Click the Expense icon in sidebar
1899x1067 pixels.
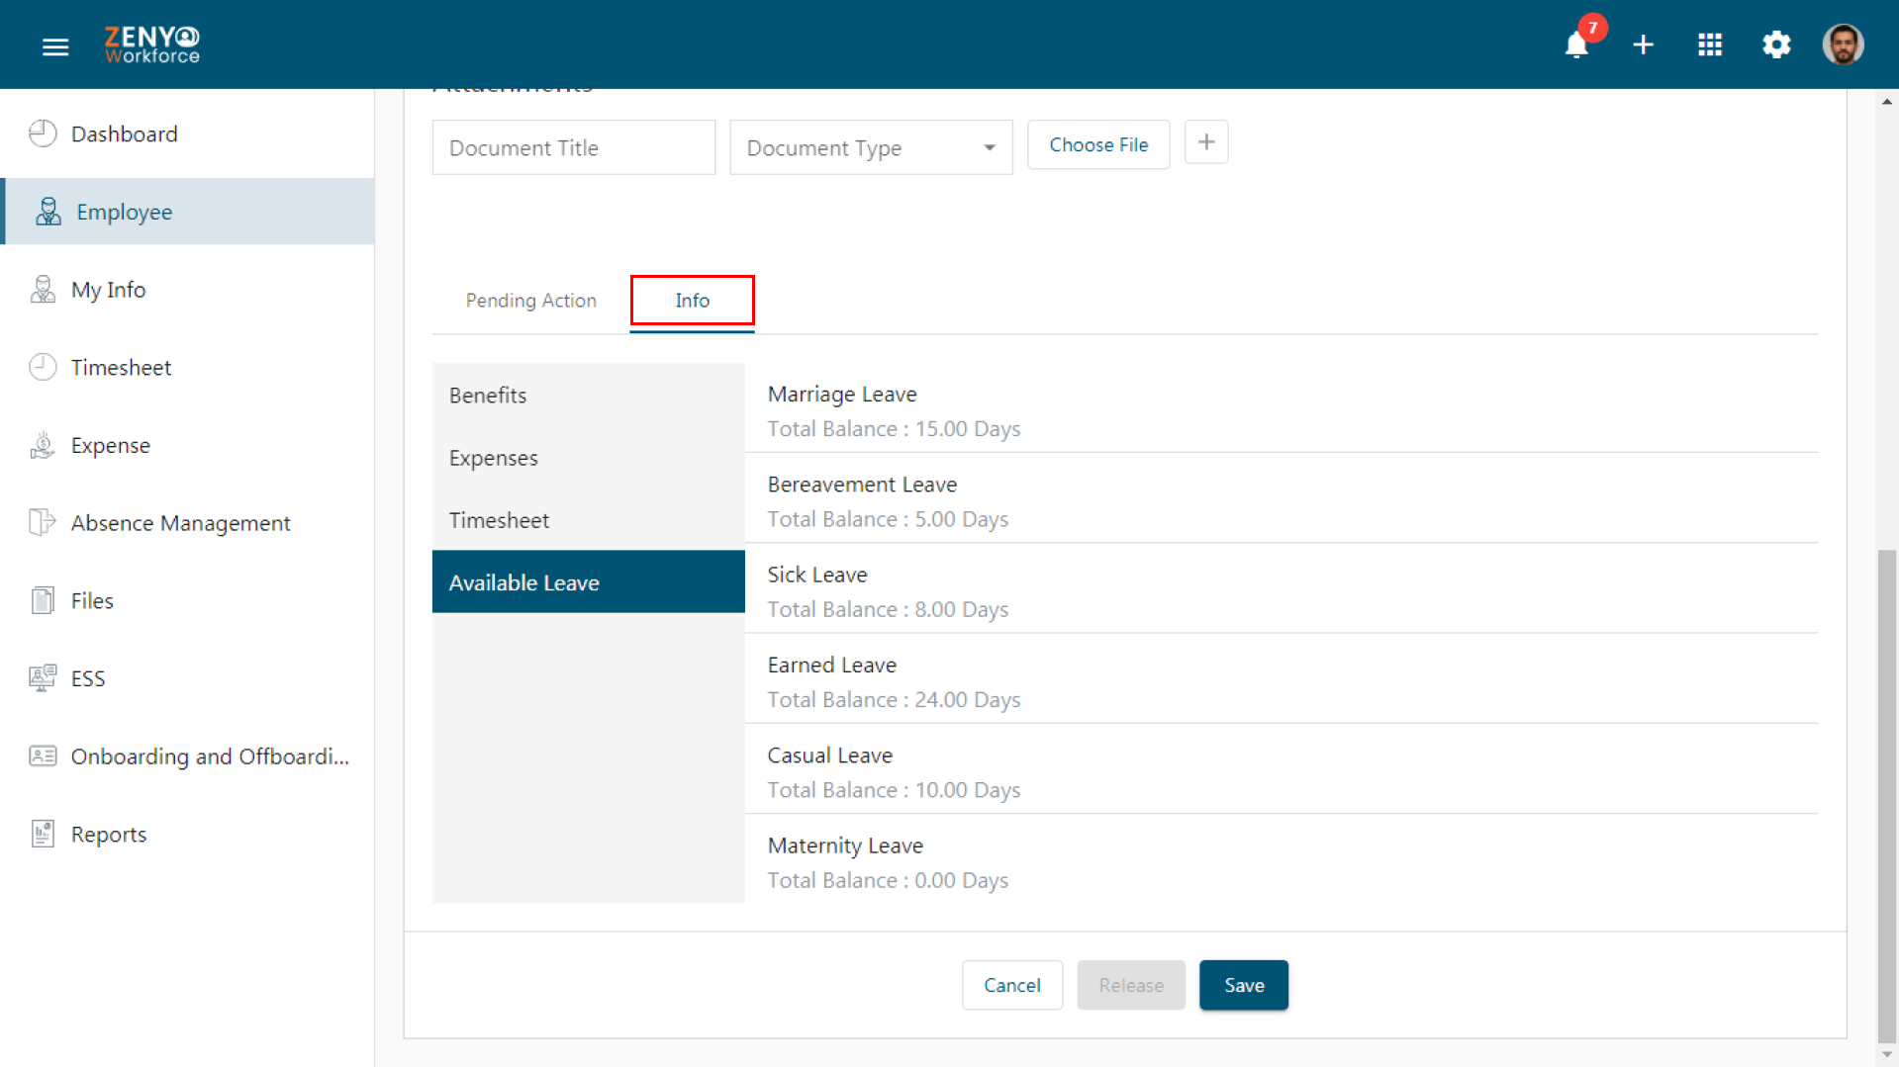pyautogui.click(x=43, y=445)
